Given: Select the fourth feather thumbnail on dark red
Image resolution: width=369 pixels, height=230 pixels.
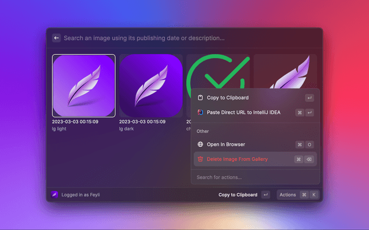Looking at the screenshot, I should 285,71.
